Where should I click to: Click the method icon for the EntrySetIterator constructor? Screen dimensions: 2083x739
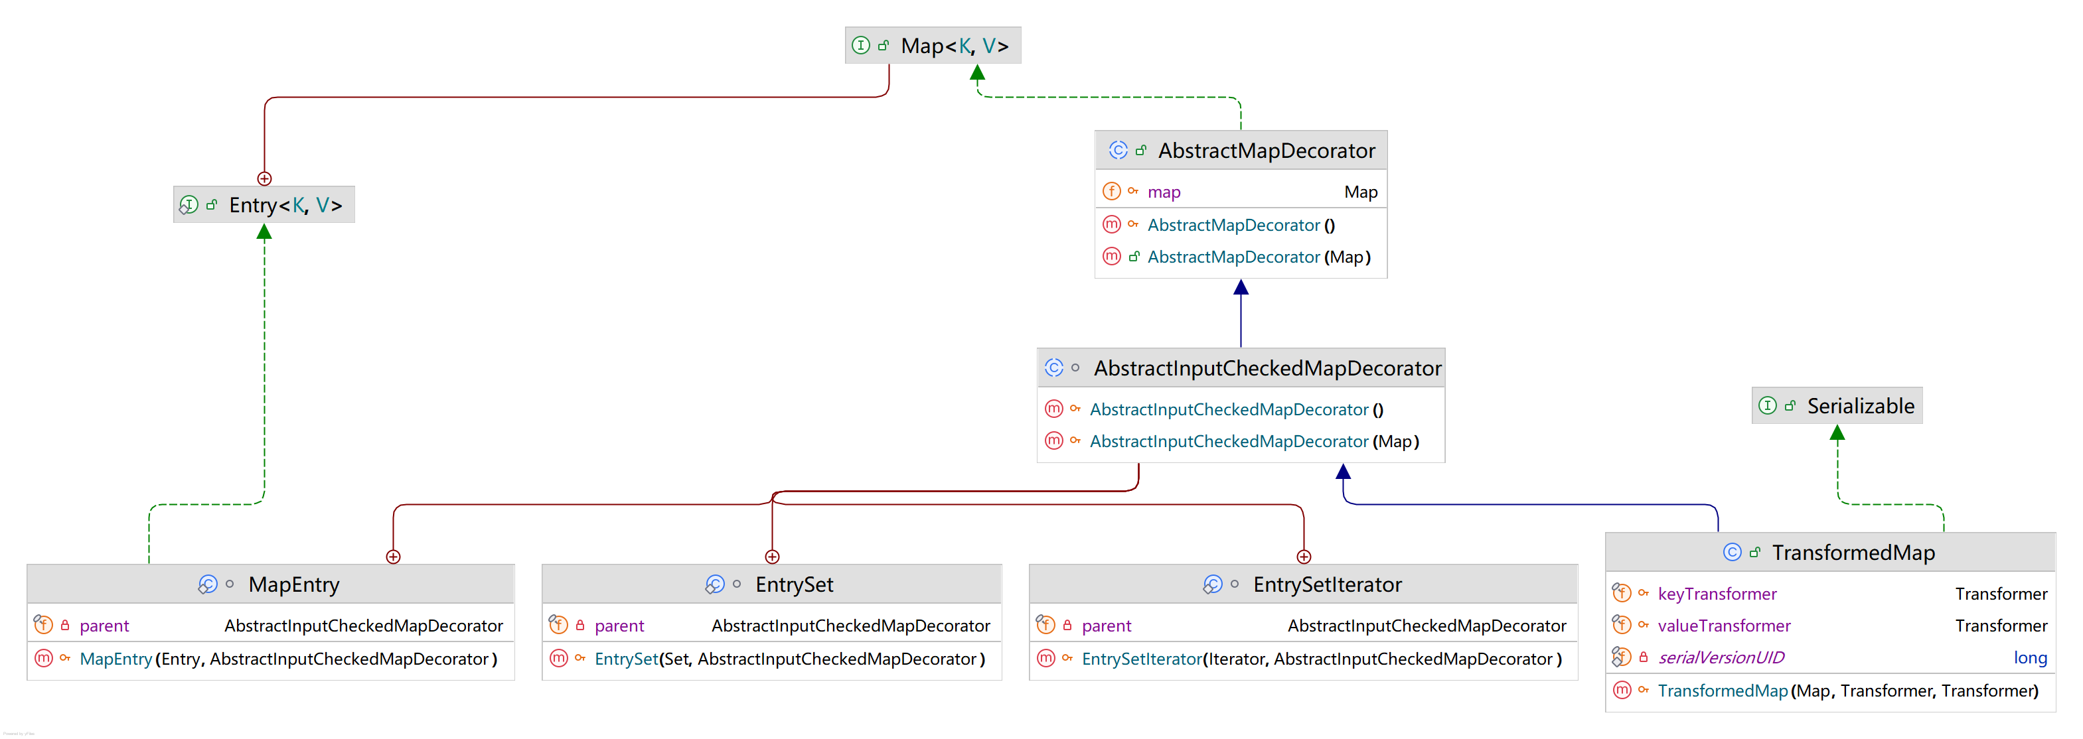pos(1046,658)
